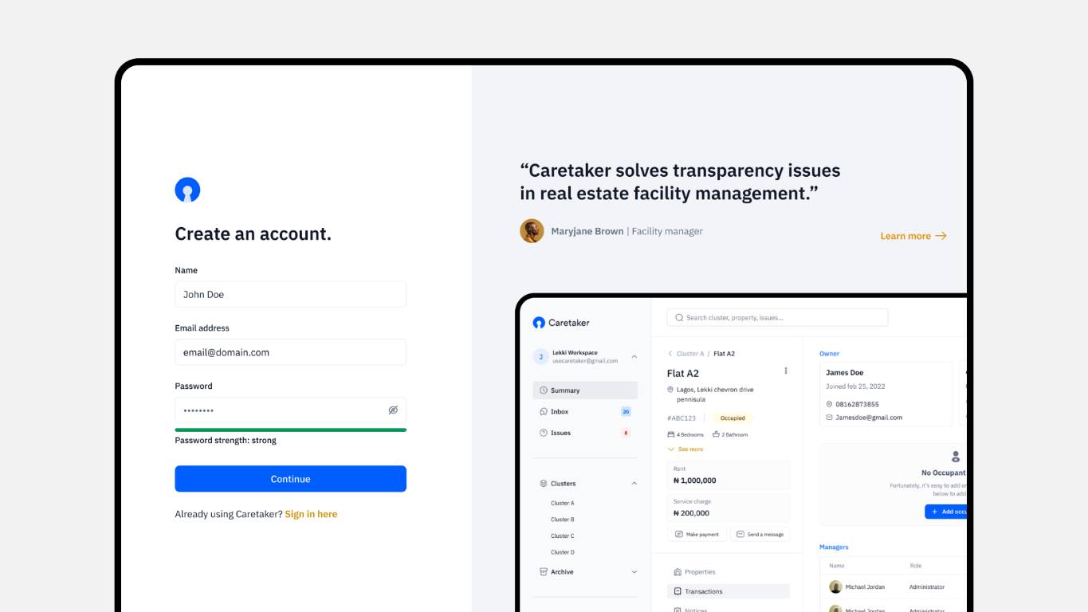Focus the Email address input field

291,352
